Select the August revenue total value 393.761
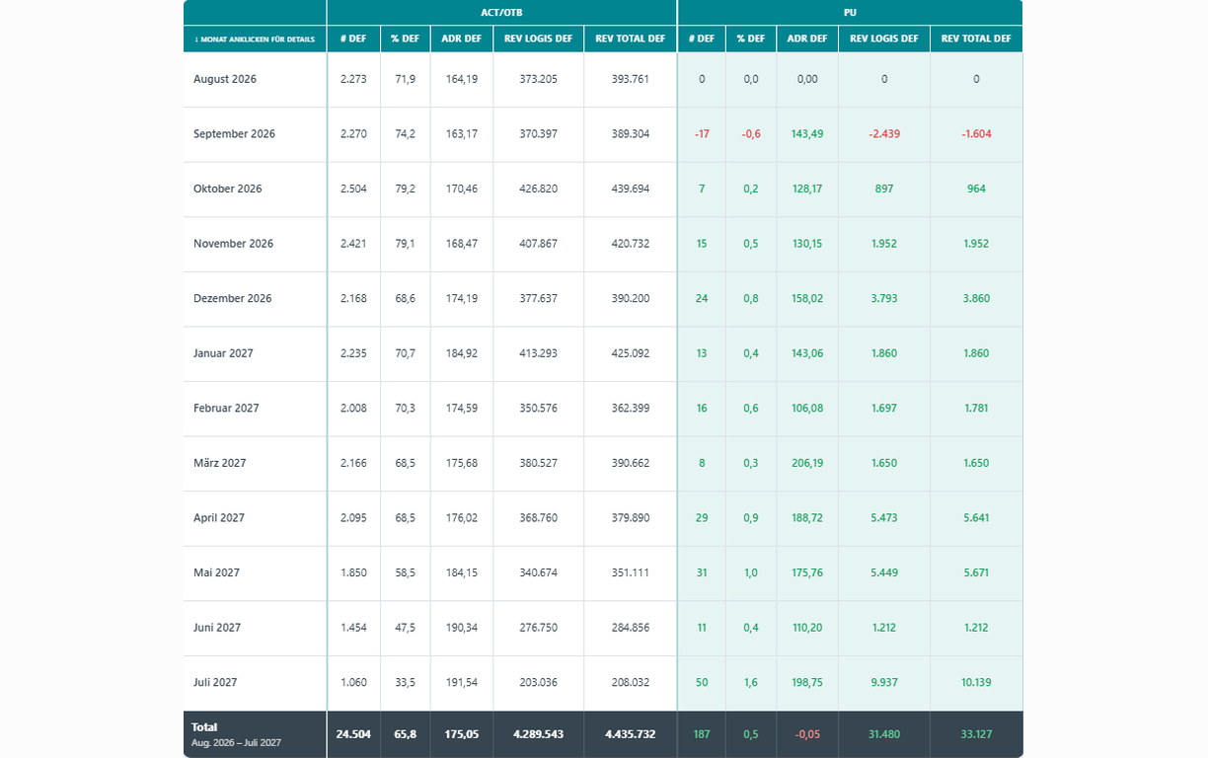Screen dimensions: 1208x758 [x=630, y=79]
